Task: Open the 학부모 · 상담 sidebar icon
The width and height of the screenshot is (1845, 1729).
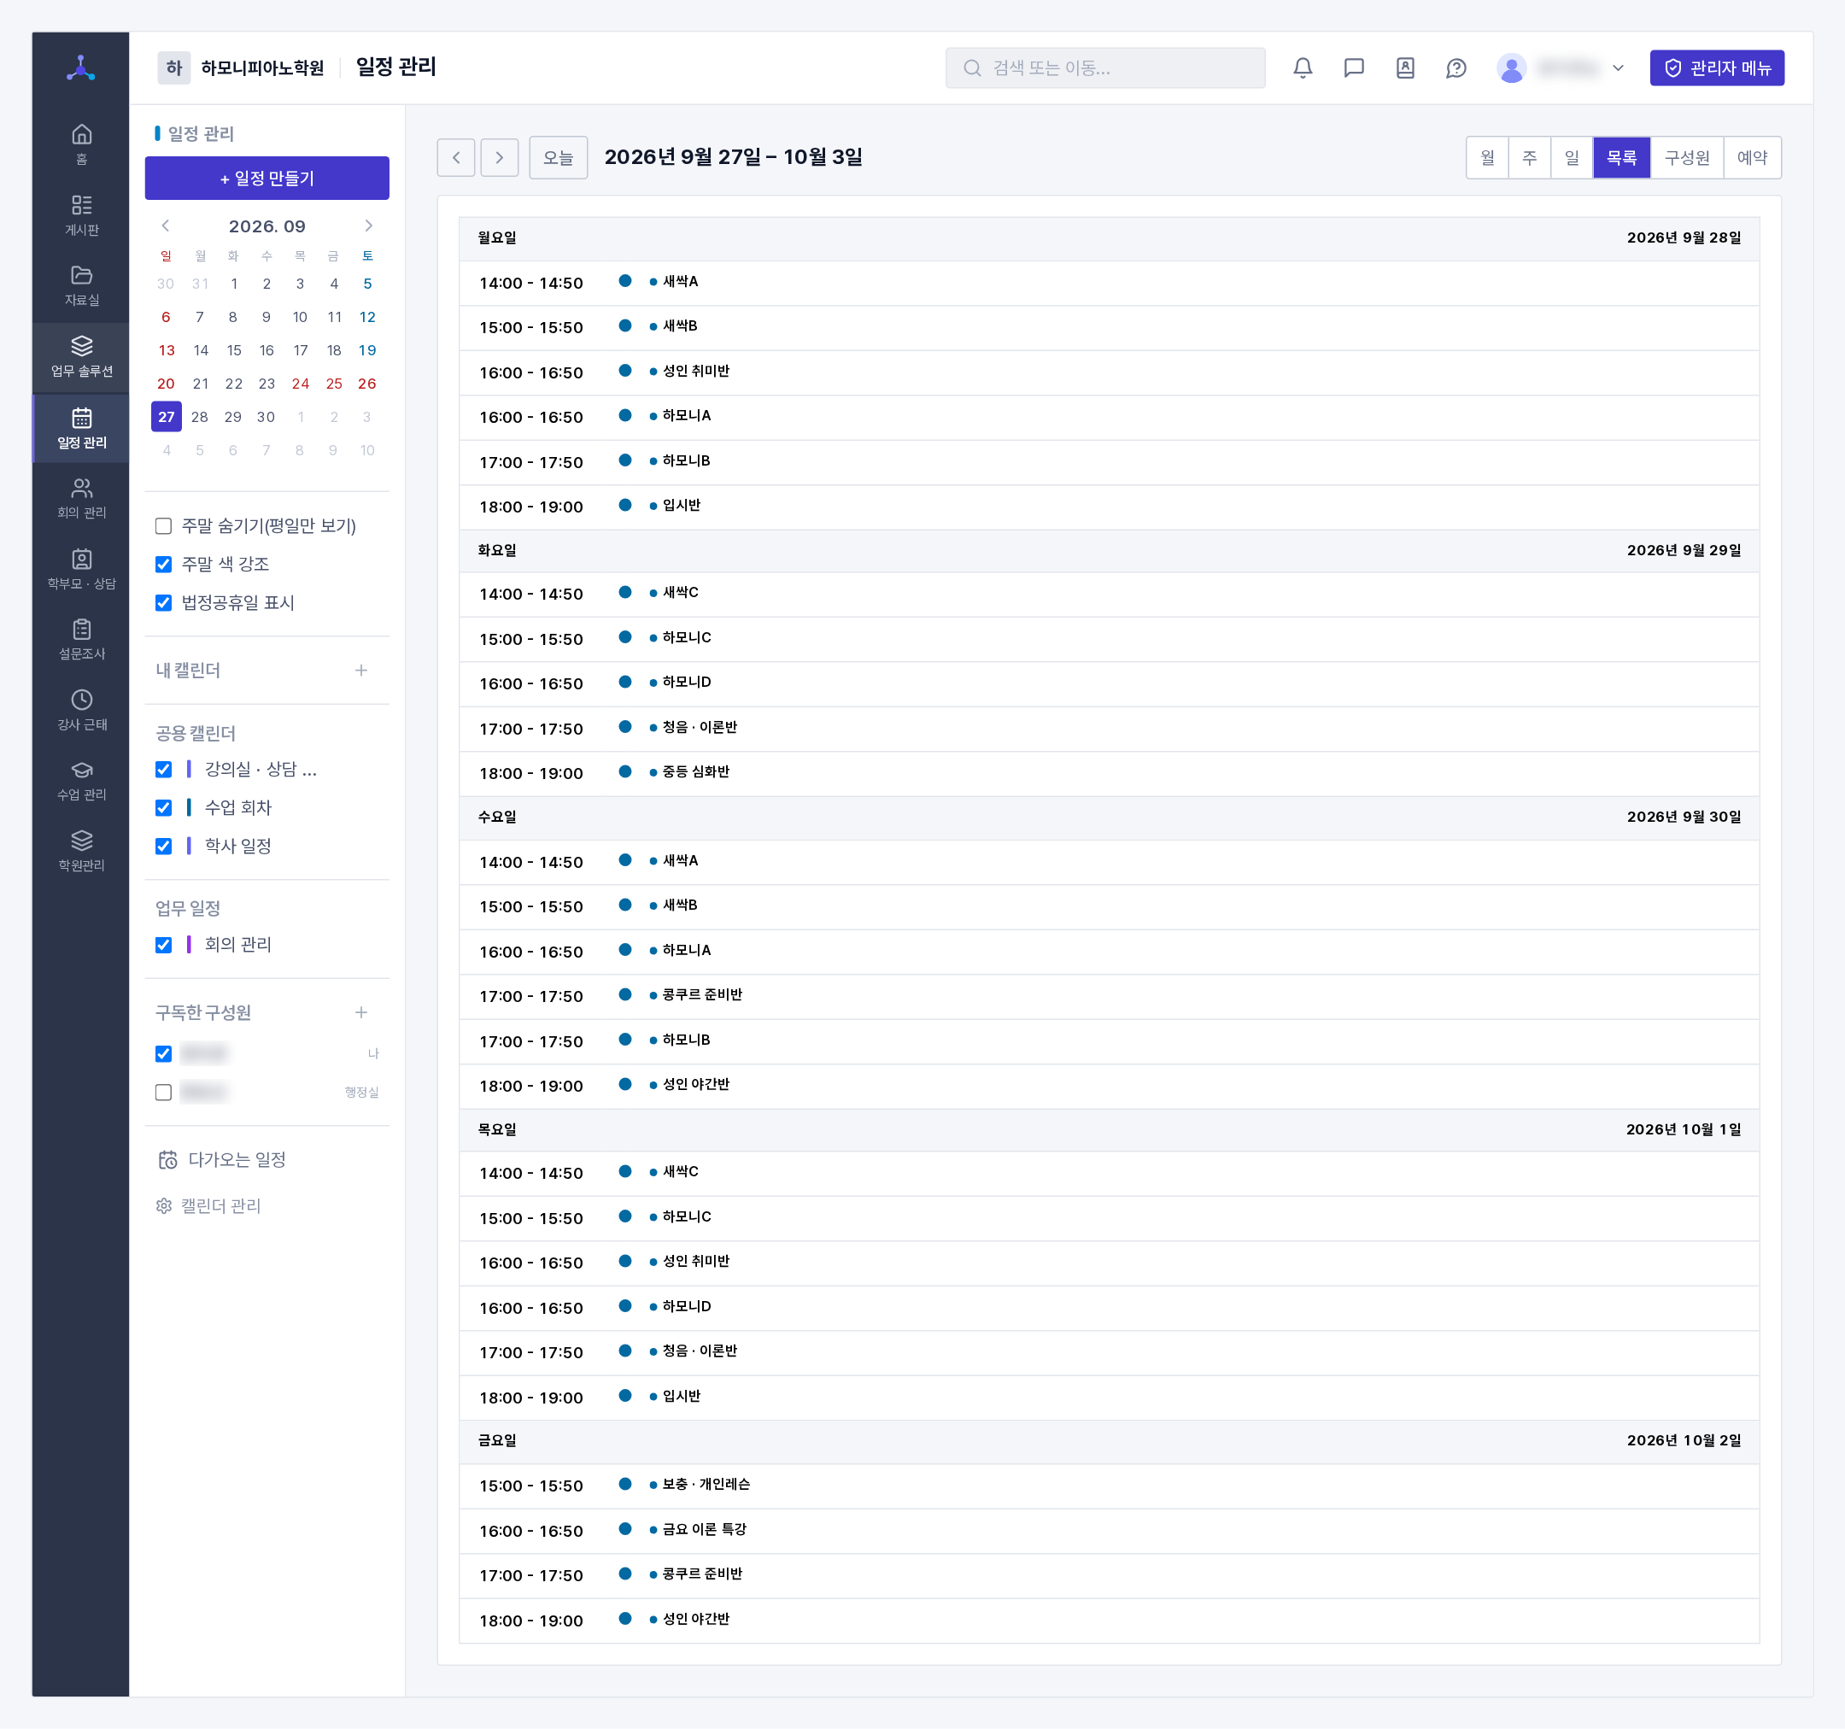Action: [x=82, y=569]
